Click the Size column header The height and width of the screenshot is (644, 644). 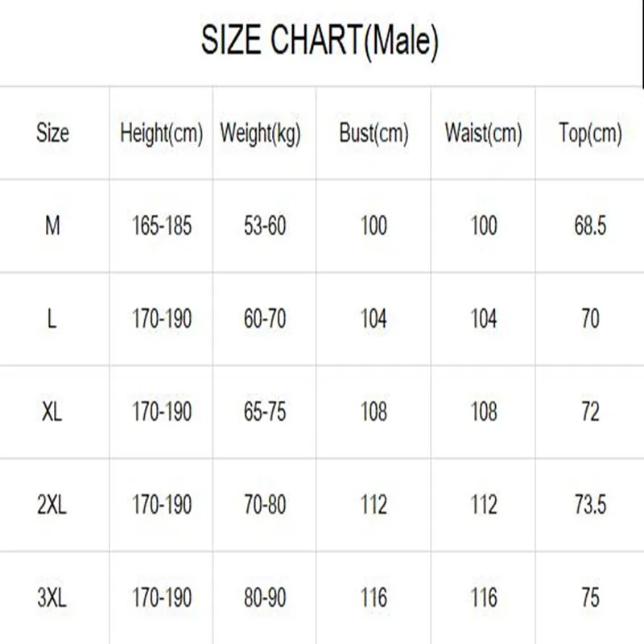click(x=53, y=133)
